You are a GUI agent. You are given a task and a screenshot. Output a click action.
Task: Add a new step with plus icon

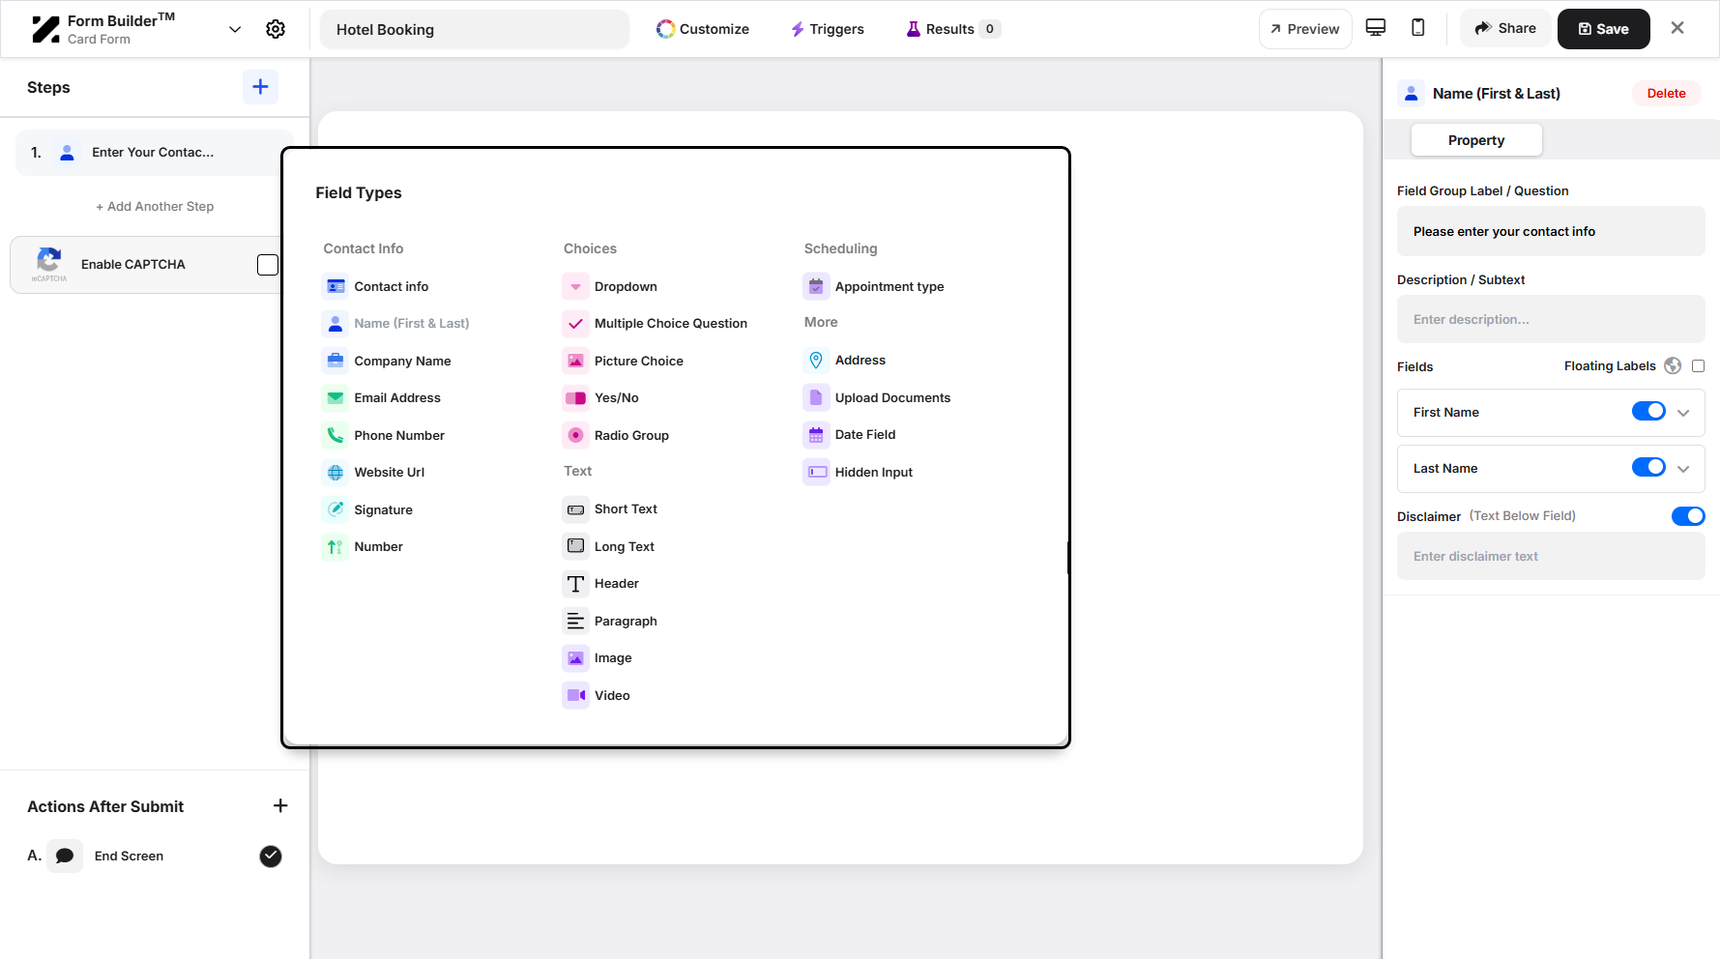260,87
